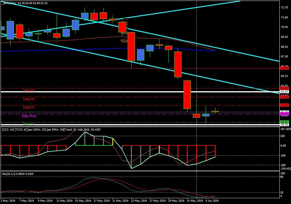291x204 pixels.
Task: Select the blue moving average line
Action: (87, 49)
